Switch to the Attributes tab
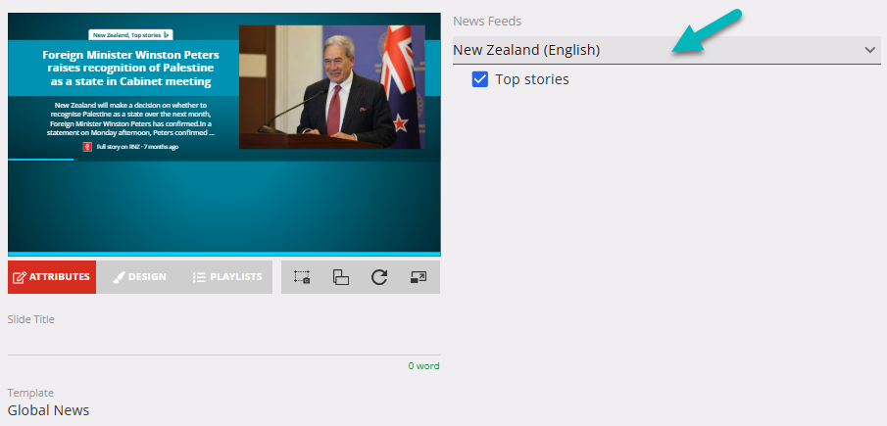 [x=52, y=277]
